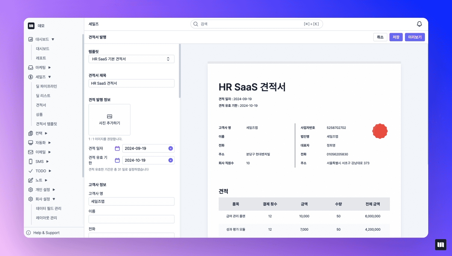Click the search magnifier icon

(196, 24)
